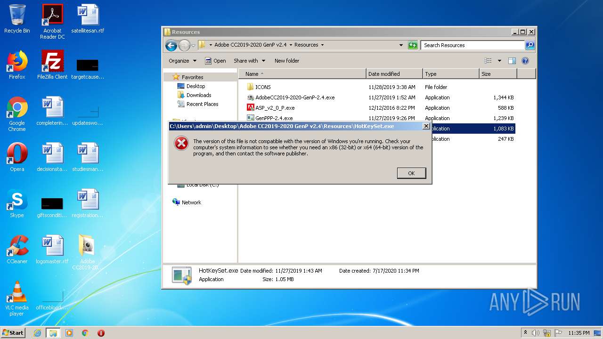Image resolution: width=603 pixels, height=339 pixels.
Task: Select studiesman document on desktop
Action: (88, 157)
